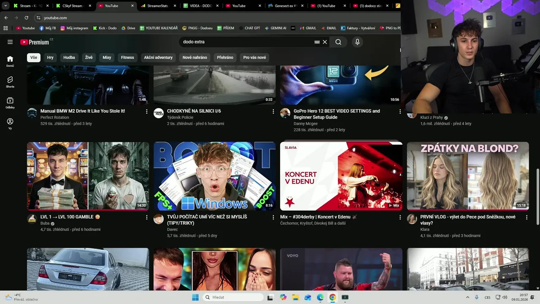Click the Chrome taskbar icon
Viewport: 540px width, 304px height.
pyautogui.click(x=332, y=297)
